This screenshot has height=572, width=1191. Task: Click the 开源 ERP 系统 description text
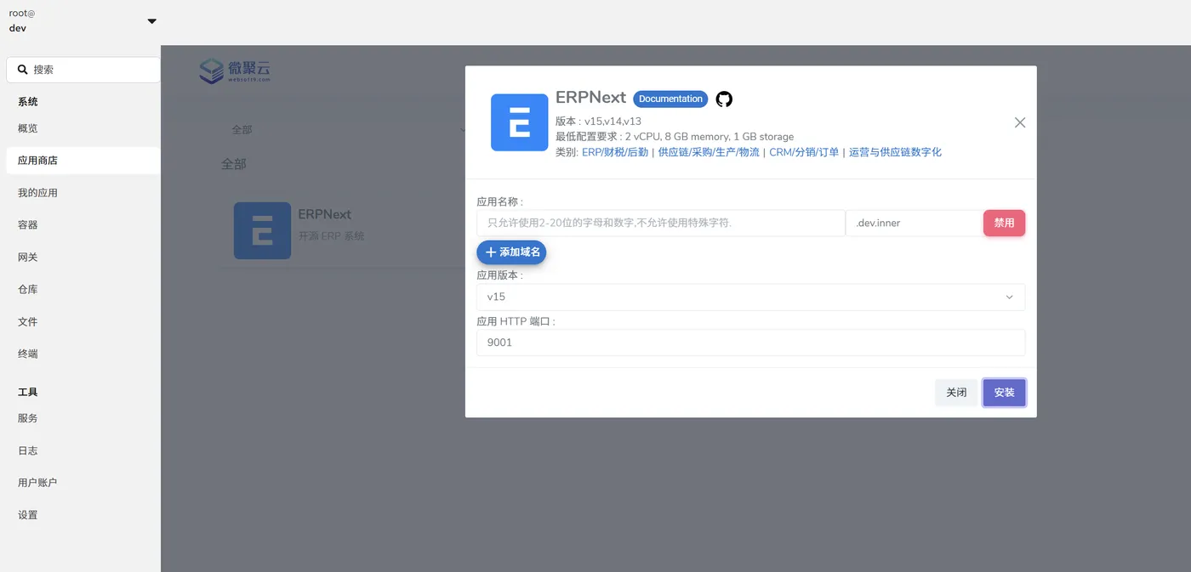click(x=331, y=236)
